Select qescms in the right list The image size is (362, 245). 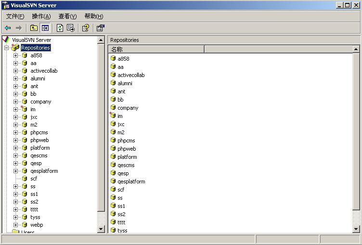coord(126,165)
